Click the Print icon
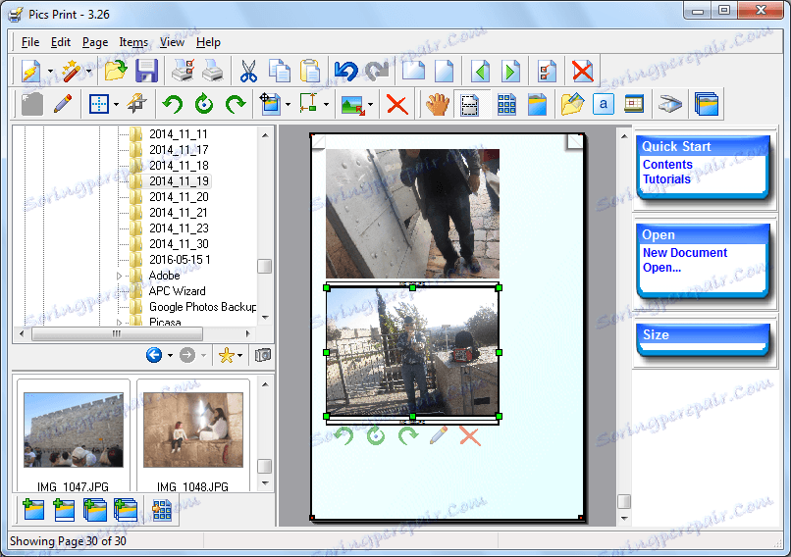791x557 pixels. (213, 71)
